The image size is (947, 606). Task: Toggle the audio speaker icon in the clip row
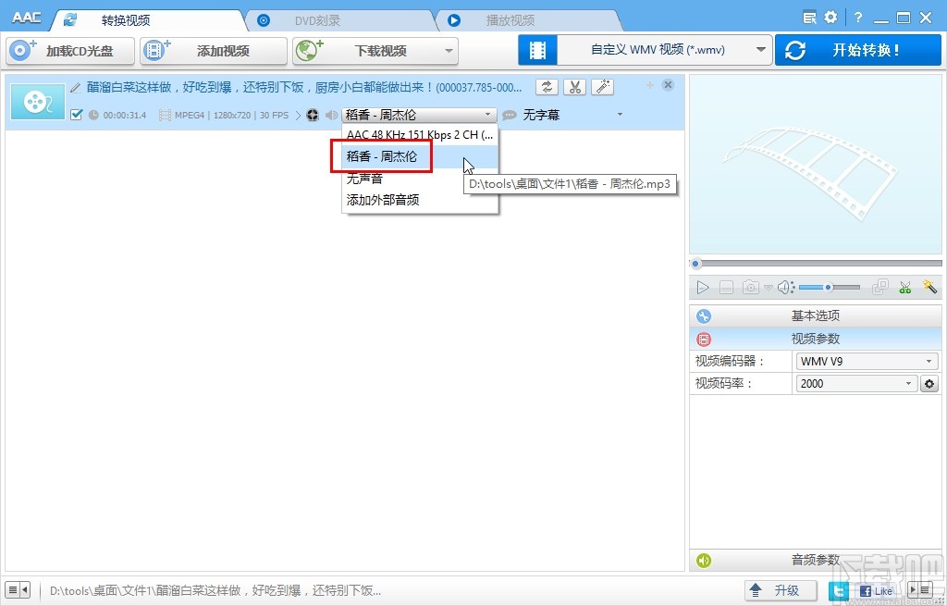pyautogui.click(x=332, y=115)
